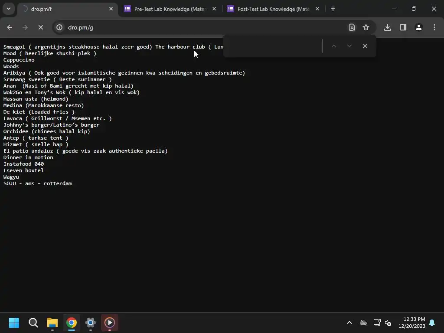Open the Chrome three-dot menu
Image resolution: width=444 pixels, height=333 pixels.
click(434, 27)
